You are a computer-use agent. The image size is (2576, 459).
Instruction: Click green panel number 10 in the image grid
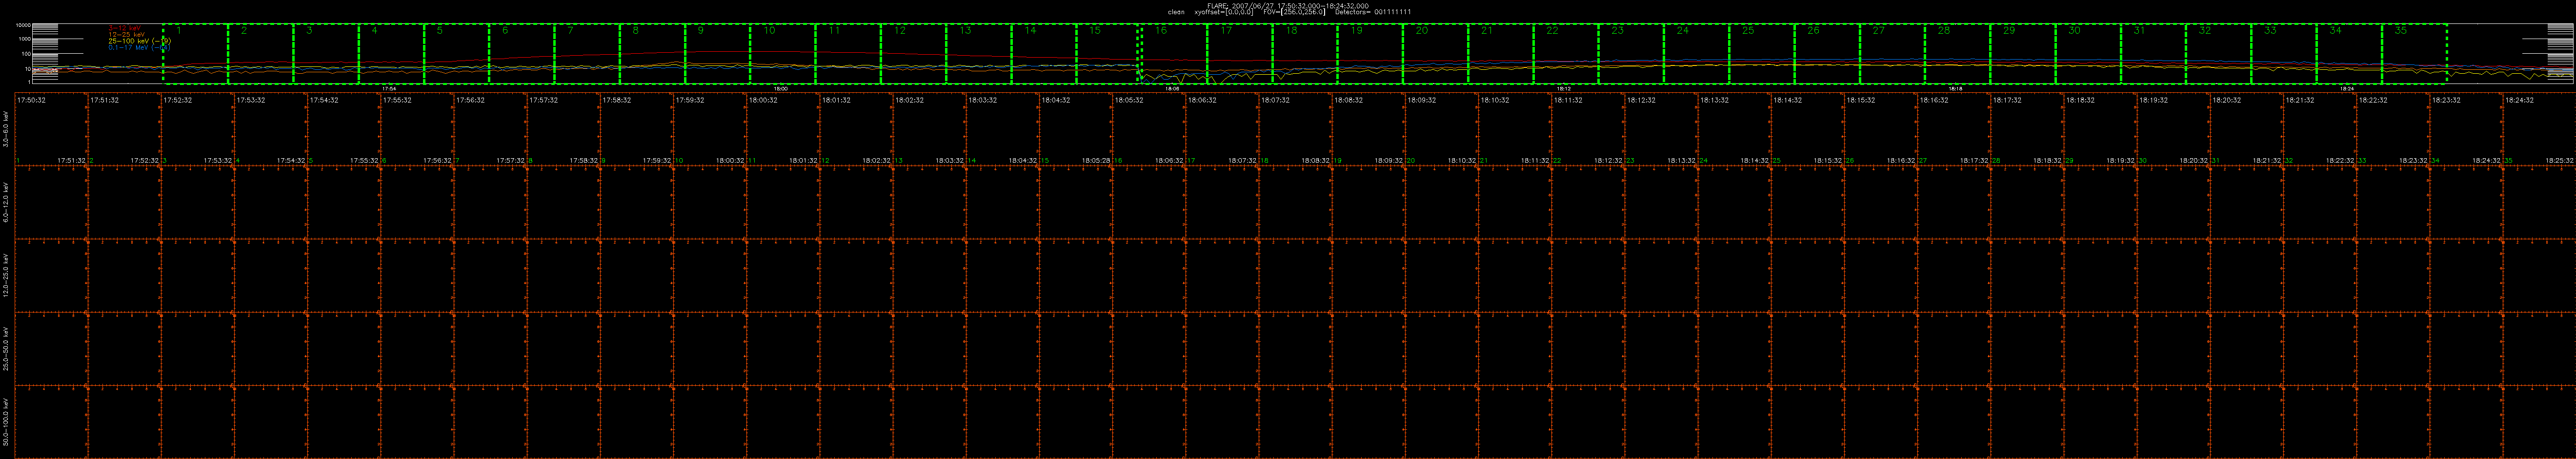tap(679, 160)
